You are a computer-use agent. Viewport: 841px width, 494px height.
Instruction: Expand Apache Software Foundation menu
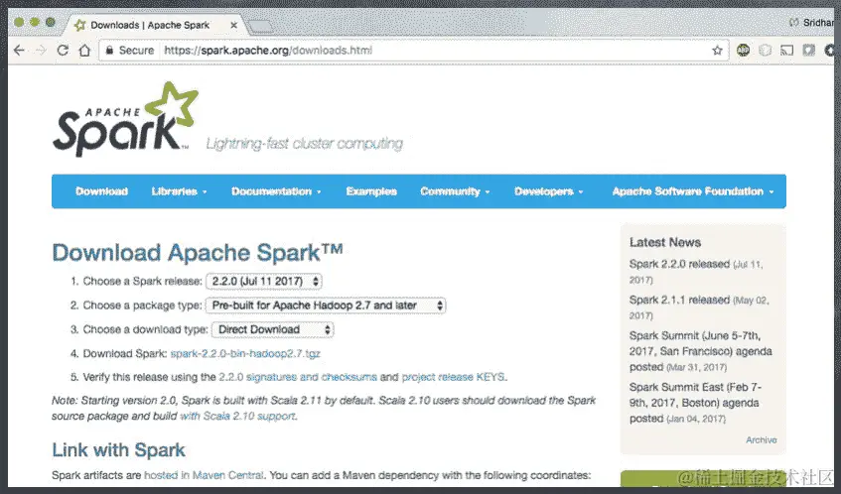coord(693,191)
